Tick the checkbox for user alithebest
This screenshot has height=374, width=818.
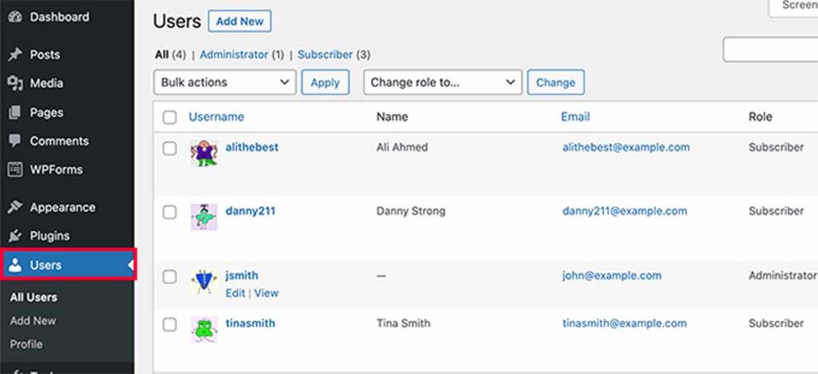169,149
